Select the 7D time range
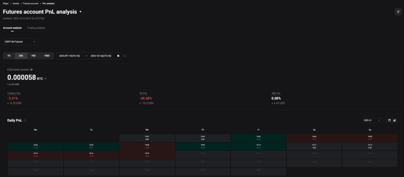 [x=9, y=56]
